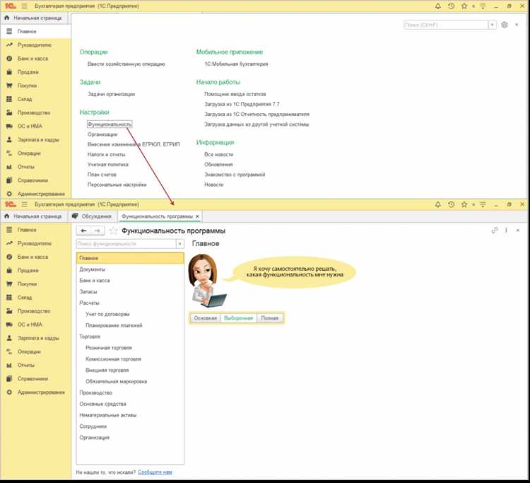Select Основные средства in functionality list

tap(130, 404)
